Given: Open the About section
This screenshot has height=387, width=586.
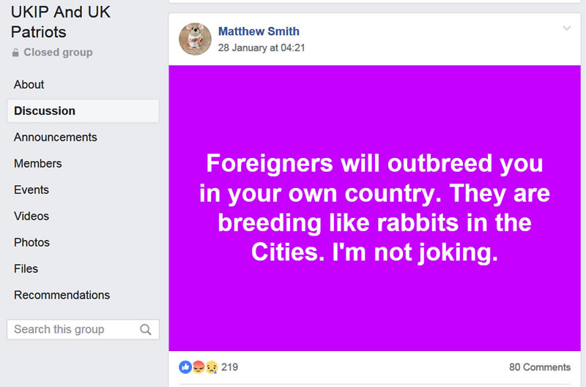Looking at the screenshot, I should click(29, 84).
